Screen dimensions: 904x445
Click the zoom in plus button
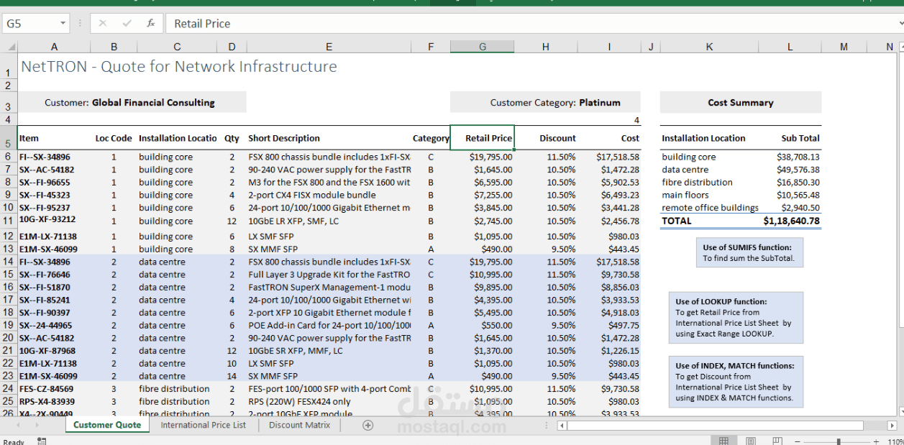[876, 441]
